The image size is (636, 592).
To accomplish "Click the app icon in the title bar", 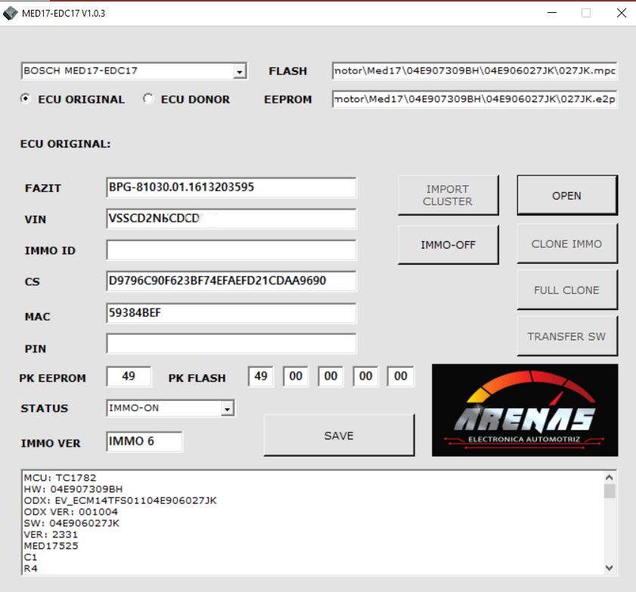I will (x=11, y=13).
